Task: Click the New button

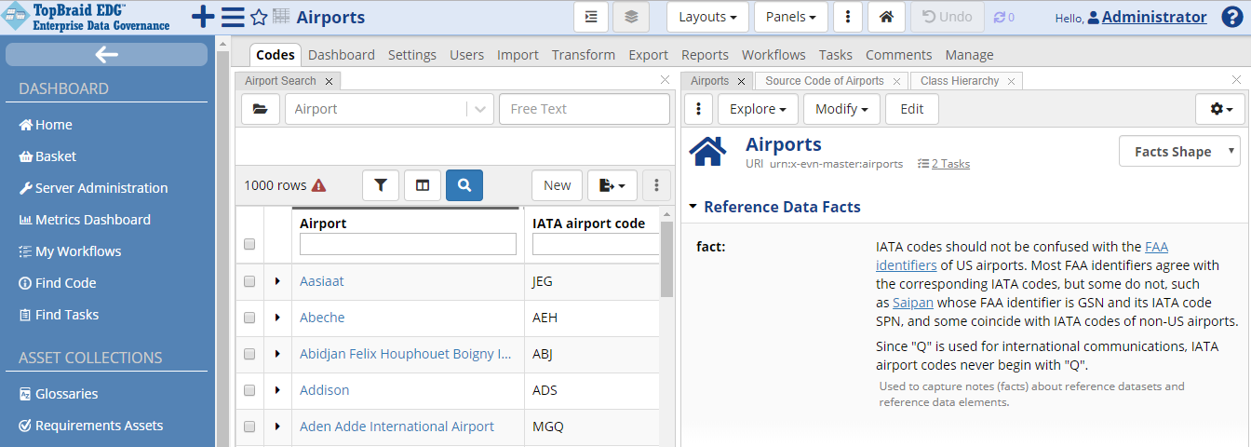Action: [557, 185]
